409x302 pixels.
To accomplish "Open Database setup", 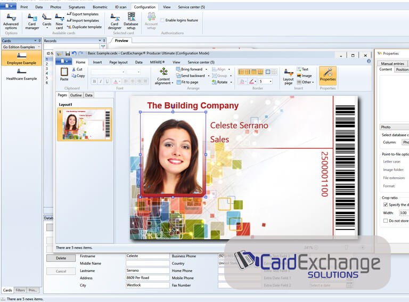I will pos(131,21).
